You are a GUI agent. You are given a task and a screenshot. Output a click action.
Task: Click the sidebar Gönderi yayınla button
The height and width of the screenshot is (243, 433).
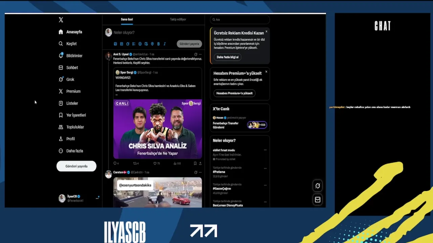click(x=76, y=166)
